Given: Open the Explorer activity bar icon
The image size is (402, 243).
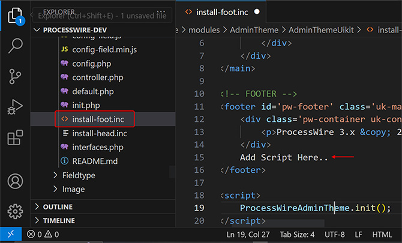Looking at the screenshot, I should tap(16, 16).
